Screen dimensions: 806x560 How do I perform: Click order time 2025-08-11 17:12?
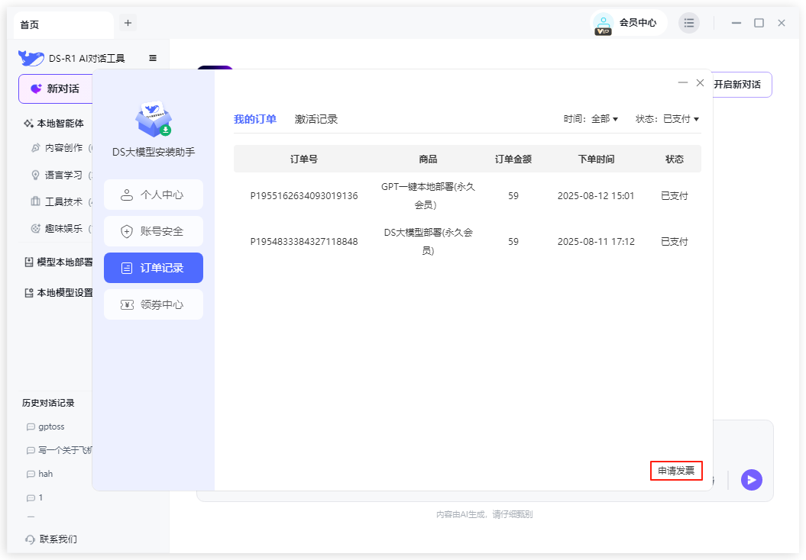[x=596, y=242]
